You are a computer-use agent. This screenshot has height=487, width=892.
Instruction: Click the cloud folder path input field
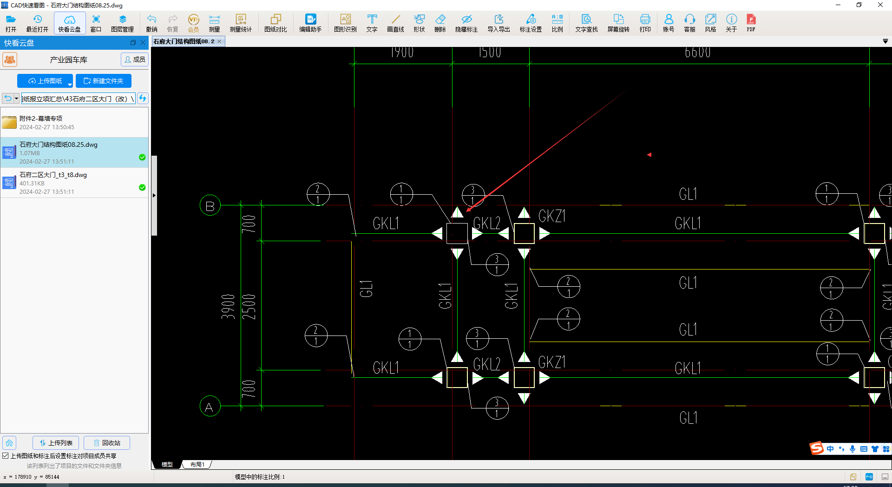point(79,99)
